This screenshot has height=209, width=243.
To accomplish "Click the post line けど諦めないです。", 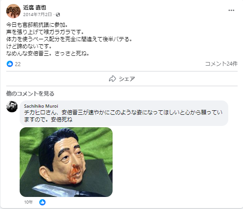I will coord(29,46).
